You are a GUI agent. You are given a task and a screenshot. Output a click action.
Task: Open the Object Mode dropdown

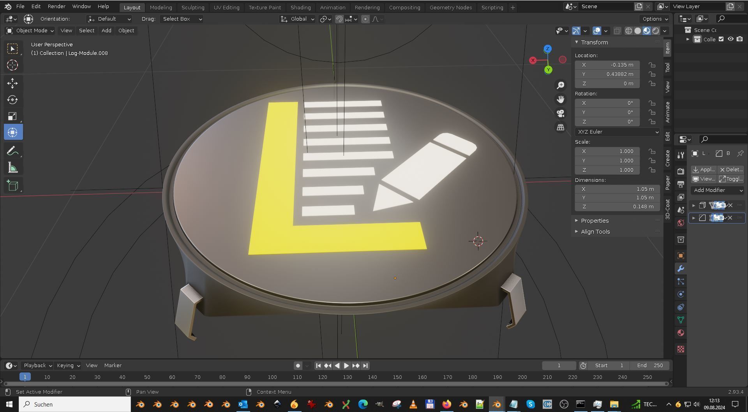click(x=30, y=31)
